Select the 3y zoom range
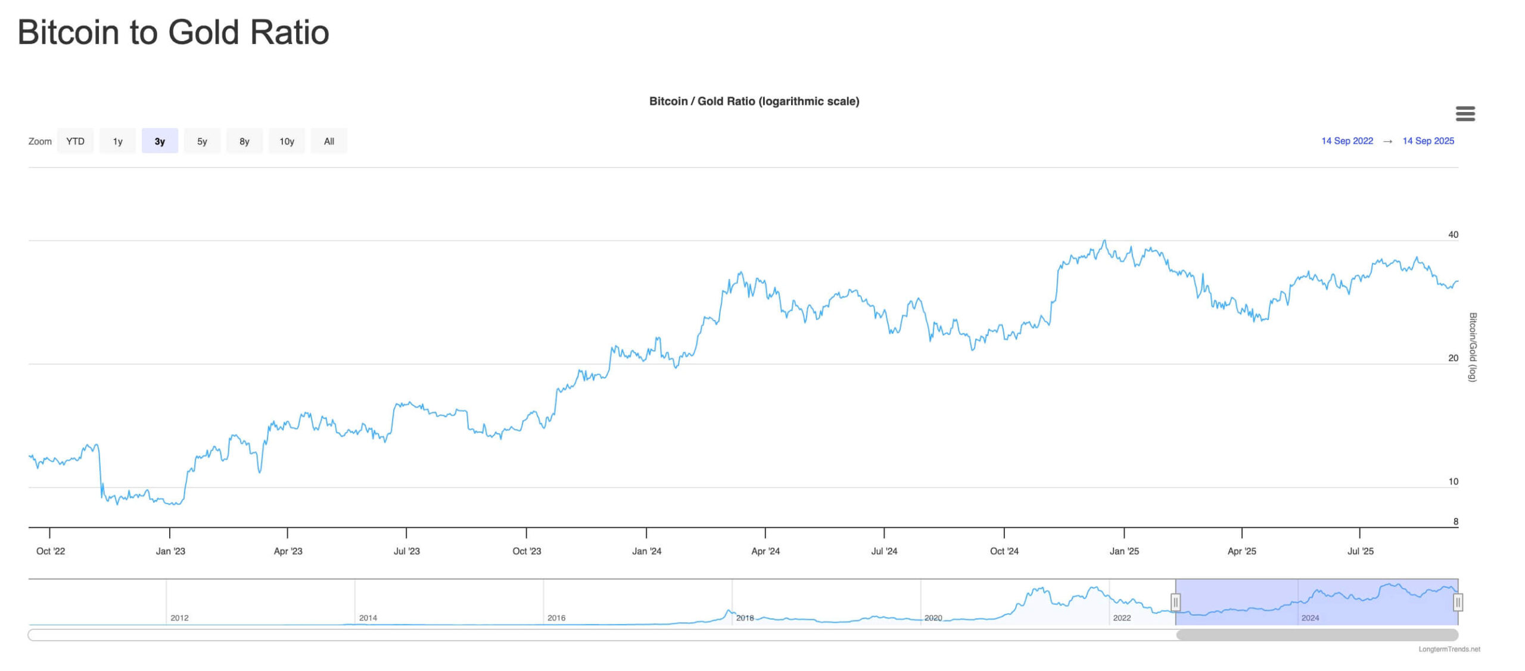Viewport: 1525px width, 671px height. (160, 141)
